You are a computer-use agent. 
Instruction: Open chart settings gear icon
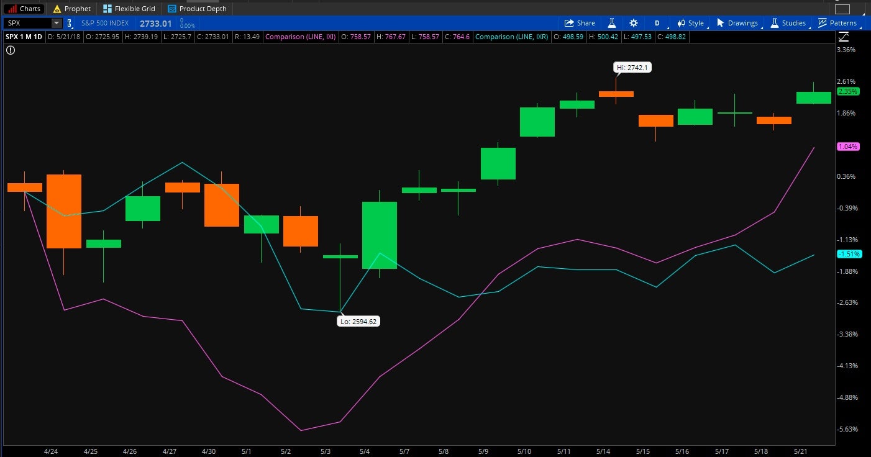(633, 23)
